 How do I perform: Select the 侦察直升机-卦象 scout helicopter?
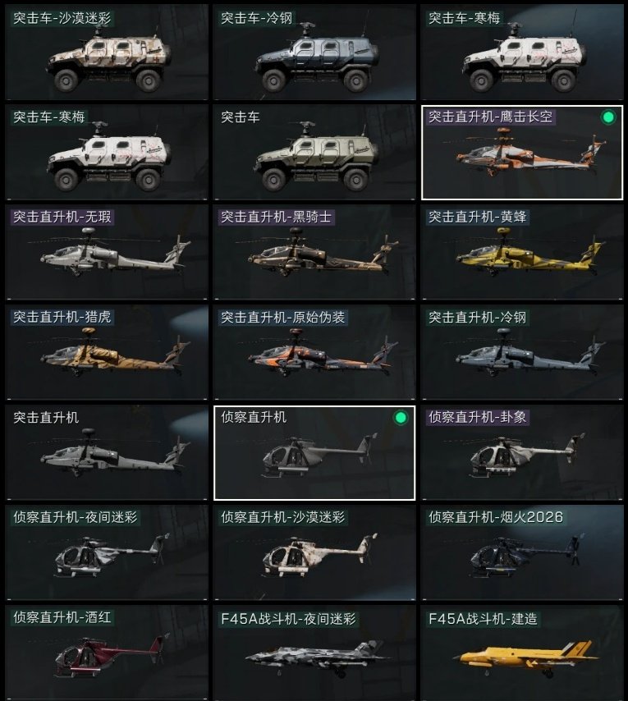(522, 452)
